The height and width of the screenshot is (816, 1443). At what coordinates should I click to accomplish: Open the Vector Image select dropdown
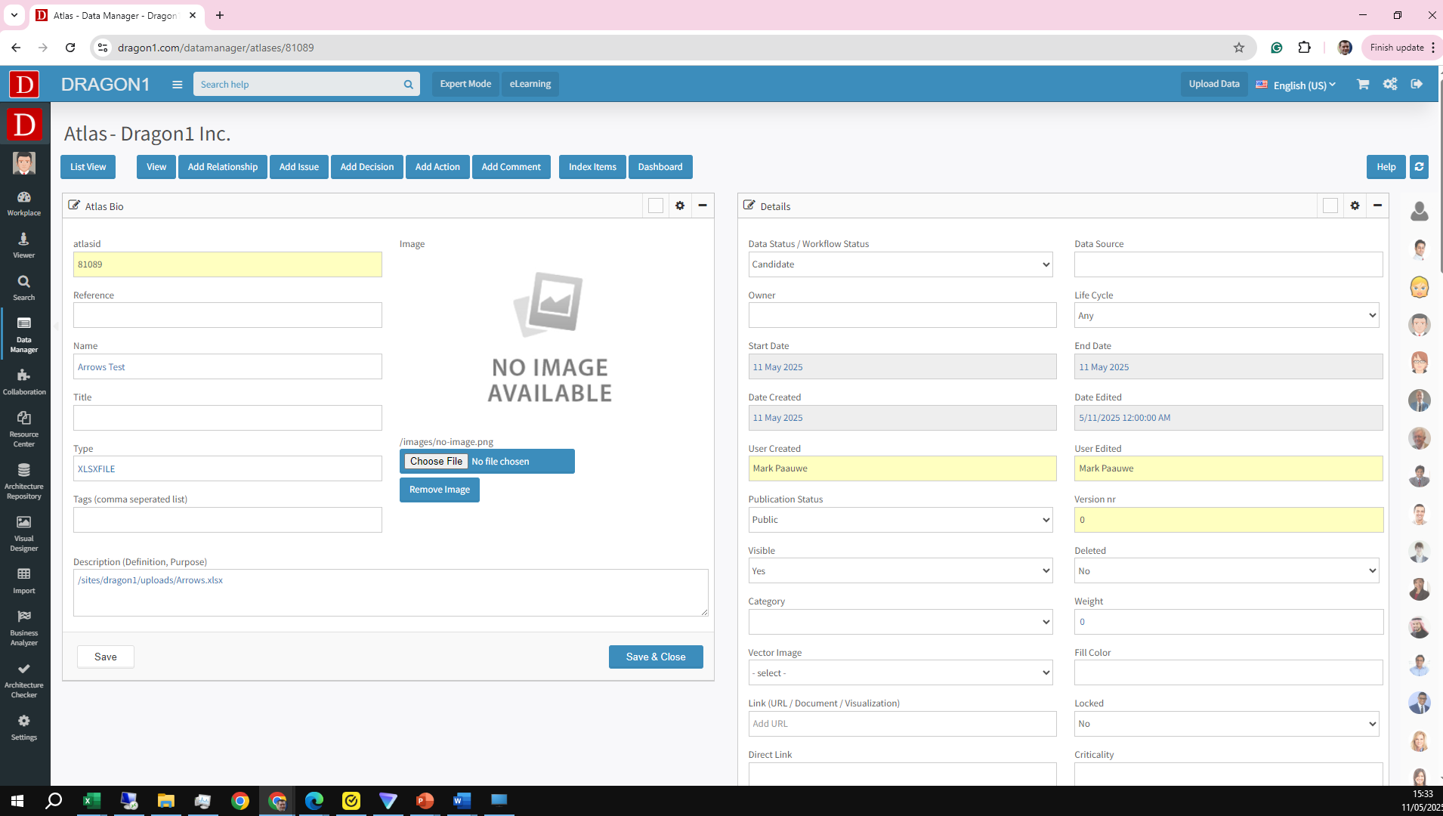coord(901,673)
